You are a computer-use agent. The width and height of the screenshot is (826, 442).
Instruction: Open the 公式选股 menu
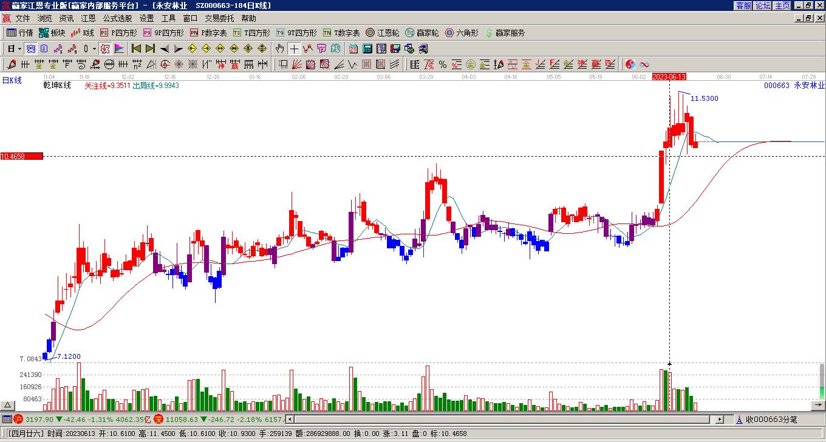[x=117, y=19]
